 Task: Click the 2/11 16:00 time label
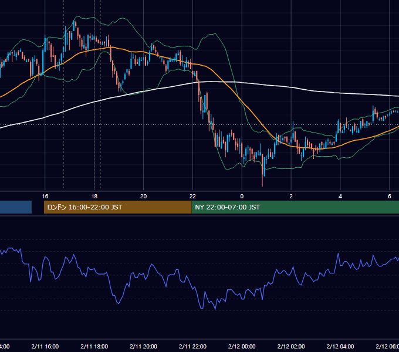45,346
